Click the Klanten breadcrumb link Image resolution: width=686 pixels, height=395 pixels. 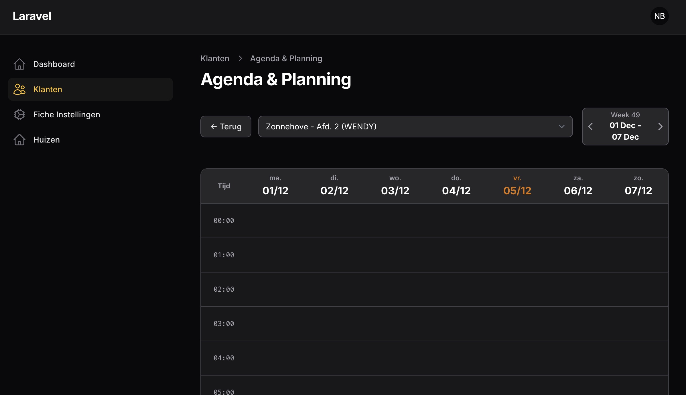[215, 58]
